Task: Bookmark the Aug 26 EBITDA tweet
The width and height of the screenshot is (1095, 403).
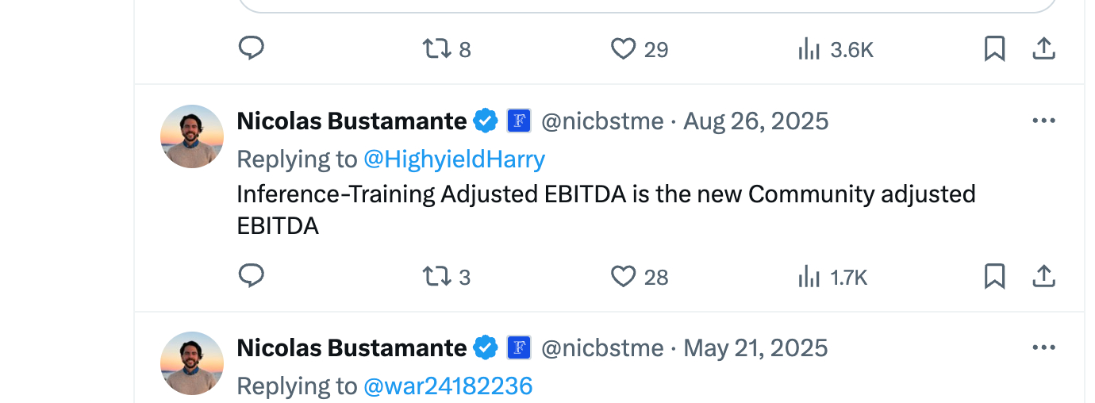Action: 994,276
